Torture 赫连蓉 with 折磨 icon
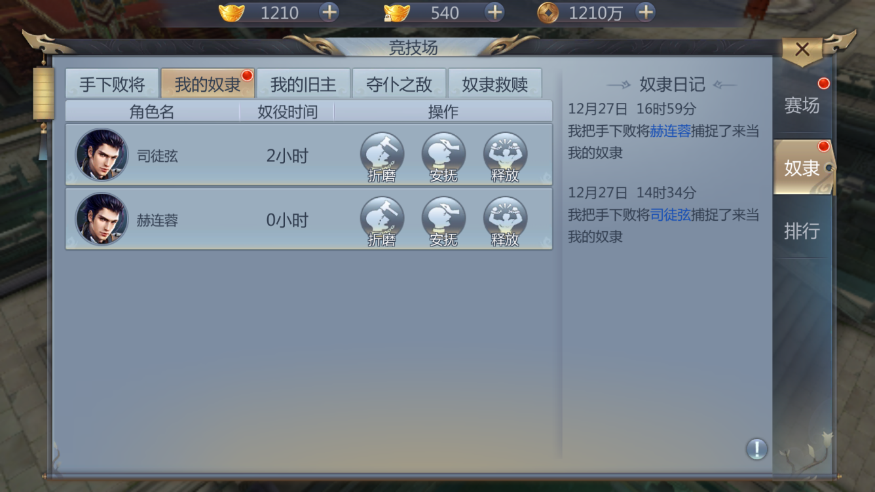This screenshot has width=875, height=492. coord(382,221)
